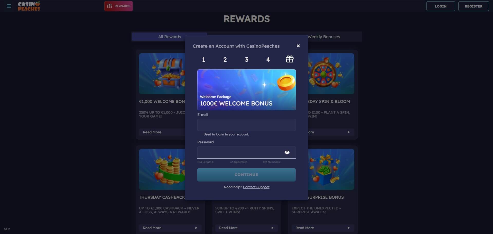
Task: Toggle password visibility eye icon
Action: point(287,152)
